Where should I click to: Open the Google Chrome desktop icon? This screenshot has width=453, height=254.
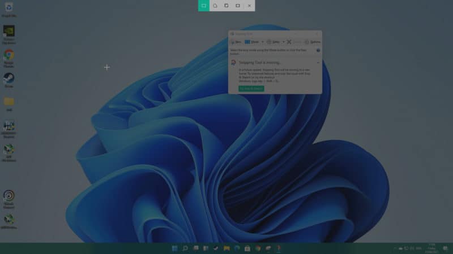(9, 59)
